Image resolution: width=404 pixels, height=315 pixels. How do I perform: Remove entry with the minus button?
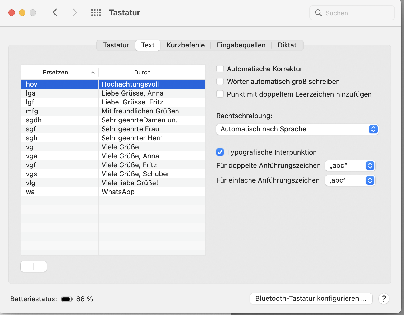40,266
